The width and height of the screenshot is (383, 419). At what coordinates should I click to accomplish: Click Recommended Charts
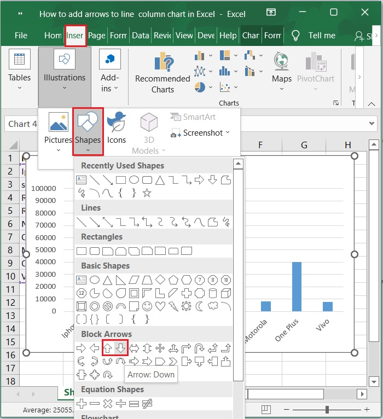(163, 73)
